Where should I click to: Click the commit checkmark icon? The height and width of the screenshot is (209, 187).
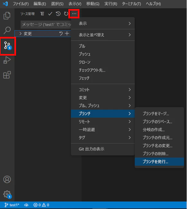(x=50, y=13)
